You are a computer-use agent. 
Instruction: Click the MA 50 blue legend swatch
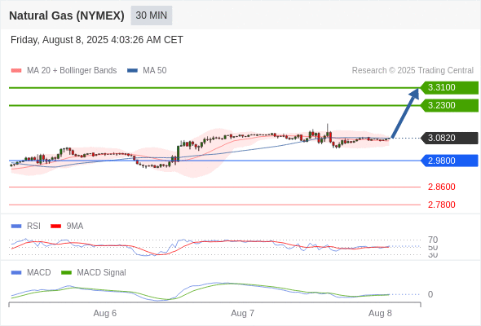[132, 71]
